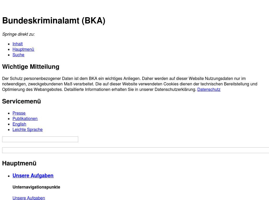Click the Inhalt skip link
Image resolution: width=269 pixels, height=200 pixels.
coord(17,44)
